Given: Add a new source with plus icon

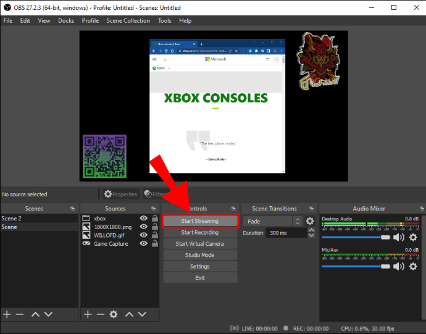Looking at the screenshot, I should pyautogui.click(x=88, y=314).
